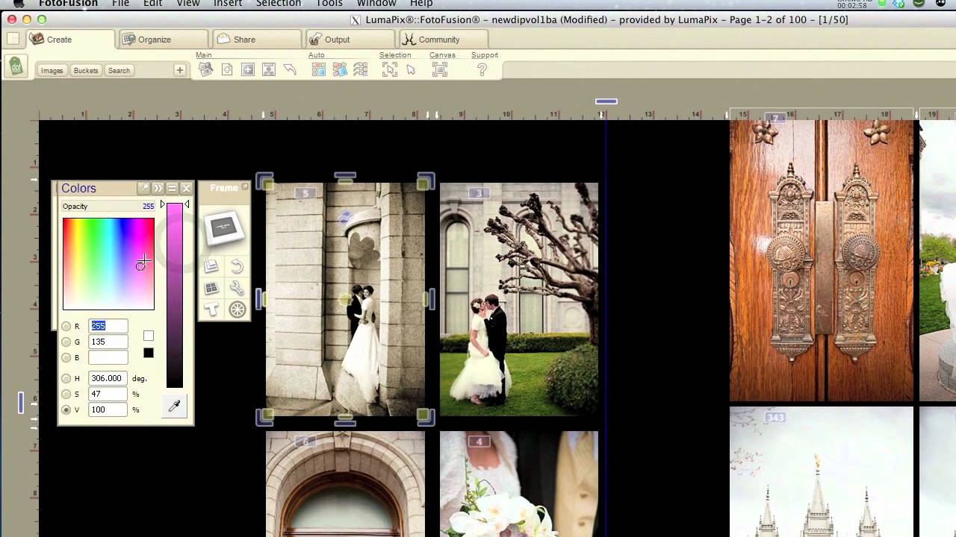Click the plus button beside Search
The width and height of the screenshot is (956, 537).
pyautogui.click(x=179, y=70)
